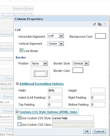Open the Background Color swatch
The height and width of the screenshot is (136, 110).
(x=100, y=36)
